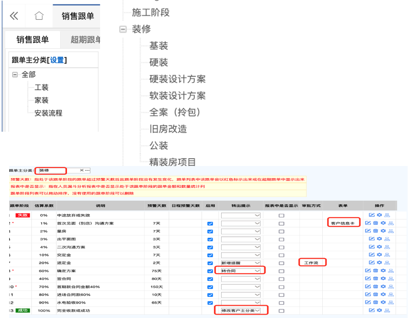Collapse sidebar using double-chevron icon
This screenshot has height=318, width=408.
[x=14, y=16]
